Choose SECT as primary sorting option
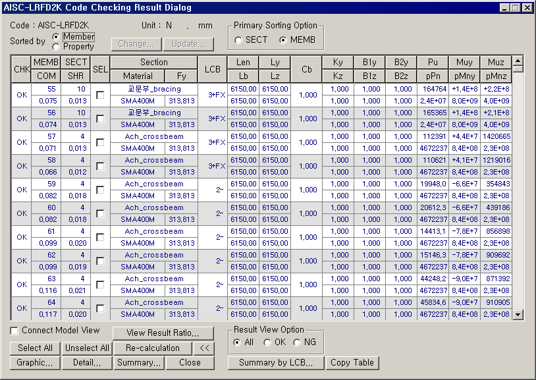 238,40
